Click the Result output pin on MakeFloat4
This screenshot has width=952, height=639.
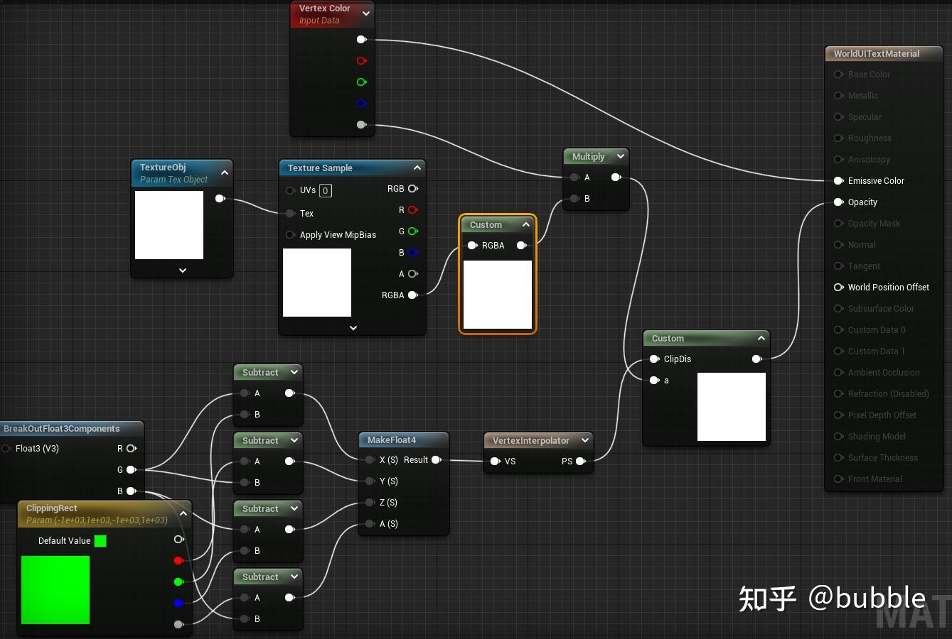[x=437, y=459]
